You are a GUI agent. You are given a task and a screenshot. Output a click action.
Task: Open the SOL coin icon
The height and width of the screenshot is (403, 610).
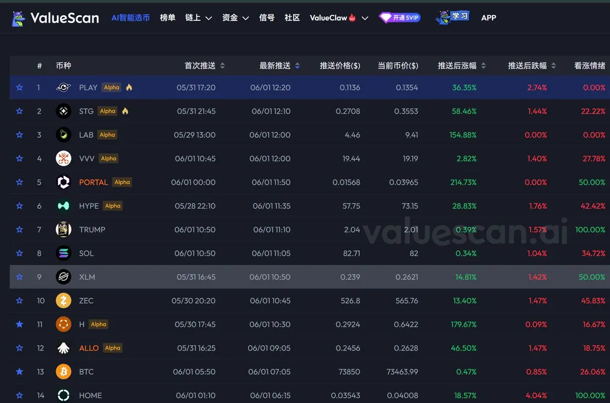(64, 253)
